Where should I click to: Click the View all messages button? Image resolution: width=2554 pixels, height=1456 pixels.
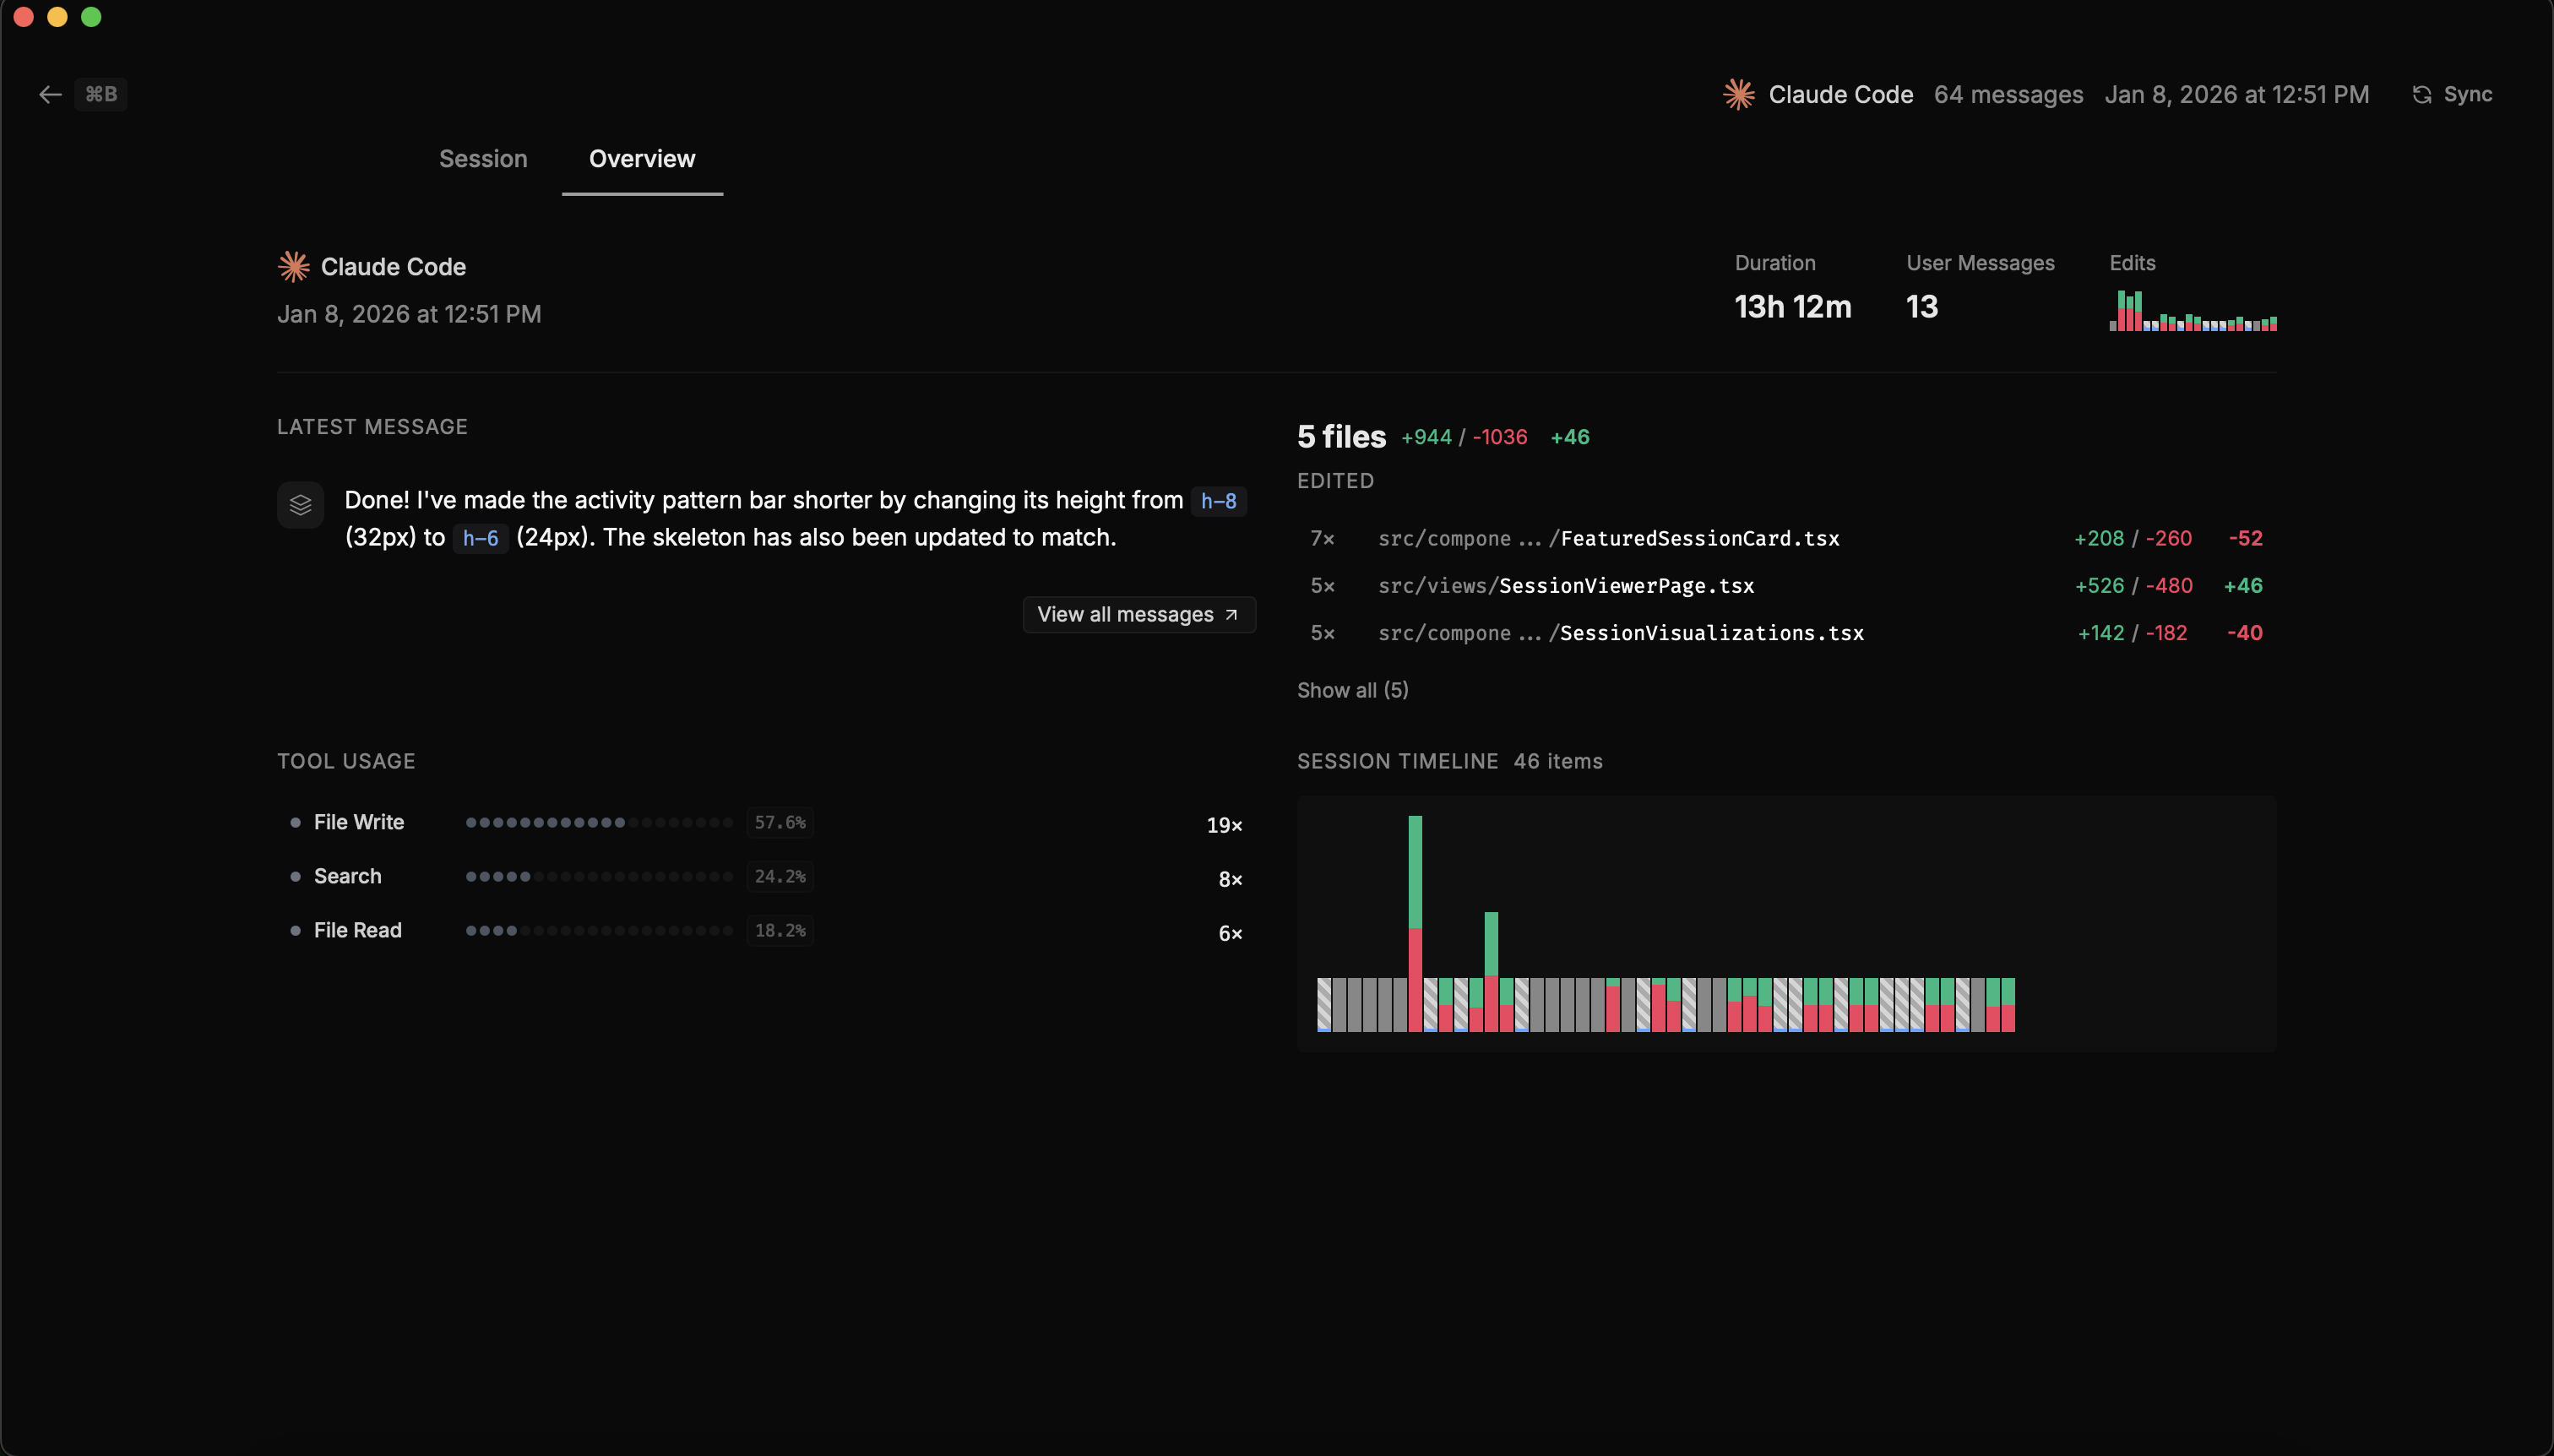pos(1138,614)
